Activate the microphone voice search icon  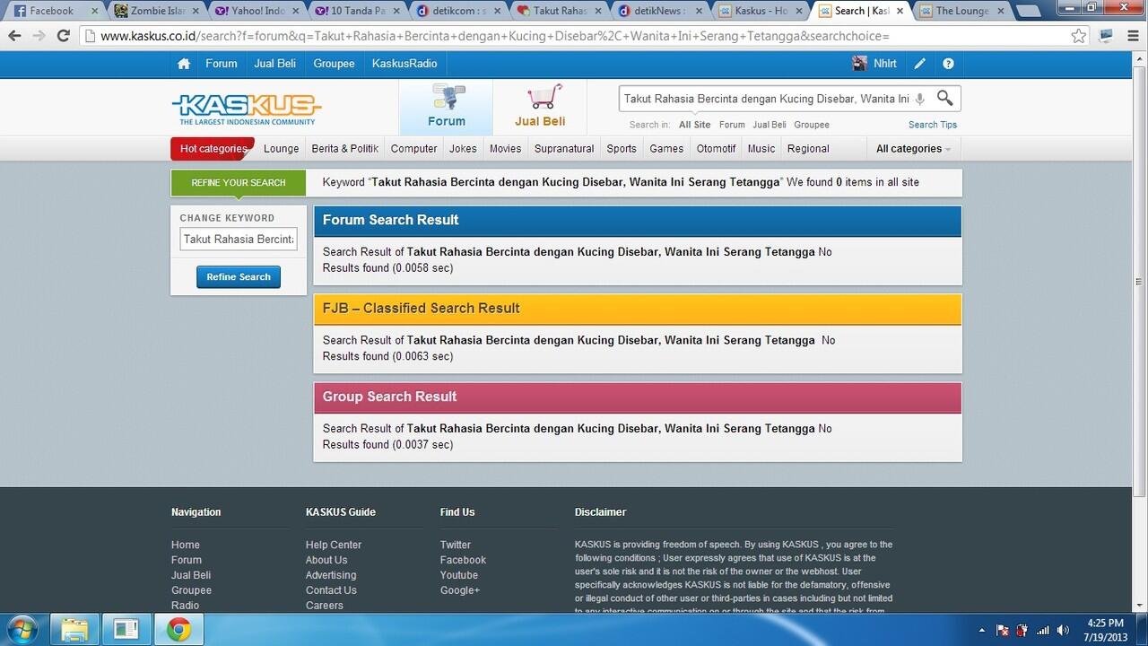pyautogui.click(x=919, y=99)
